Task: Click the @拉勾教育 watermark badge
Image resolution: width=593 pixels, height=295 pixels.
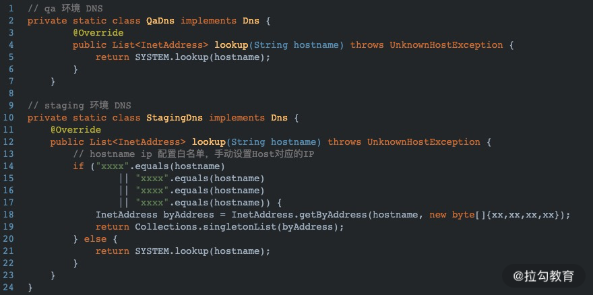Action: point(543,276)
